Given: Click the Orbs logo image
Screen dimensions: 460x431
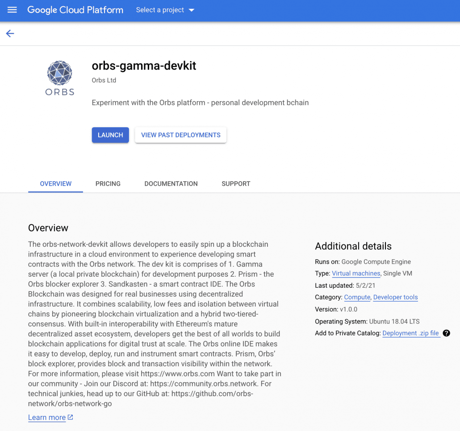Looking at the screenshot, I should pos(60,78).
